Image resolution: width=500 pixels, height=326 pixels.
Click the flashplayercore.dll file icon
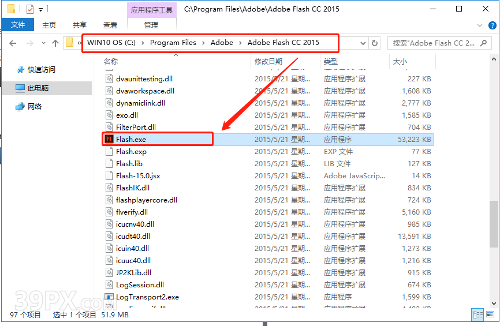point(109,200)
